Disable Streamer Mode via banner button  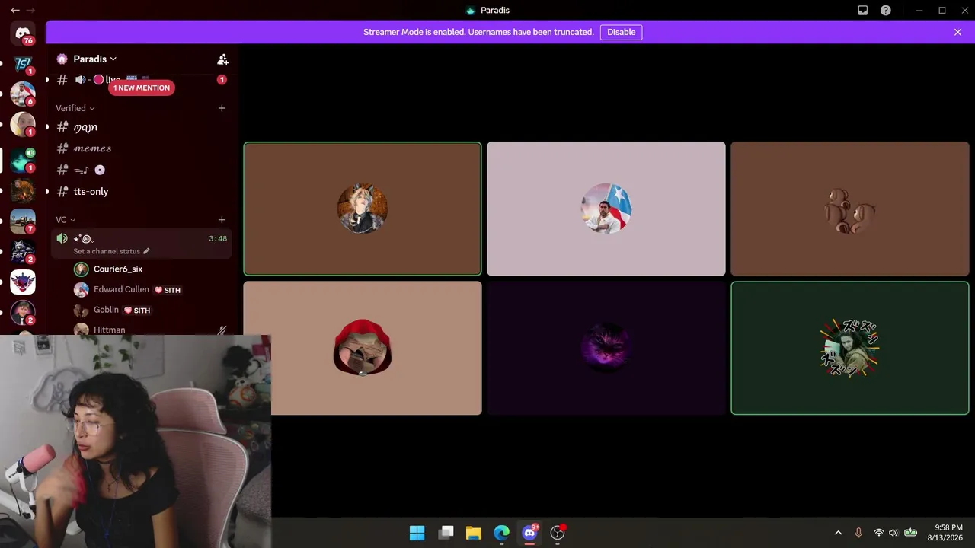[x=621, y=32]
